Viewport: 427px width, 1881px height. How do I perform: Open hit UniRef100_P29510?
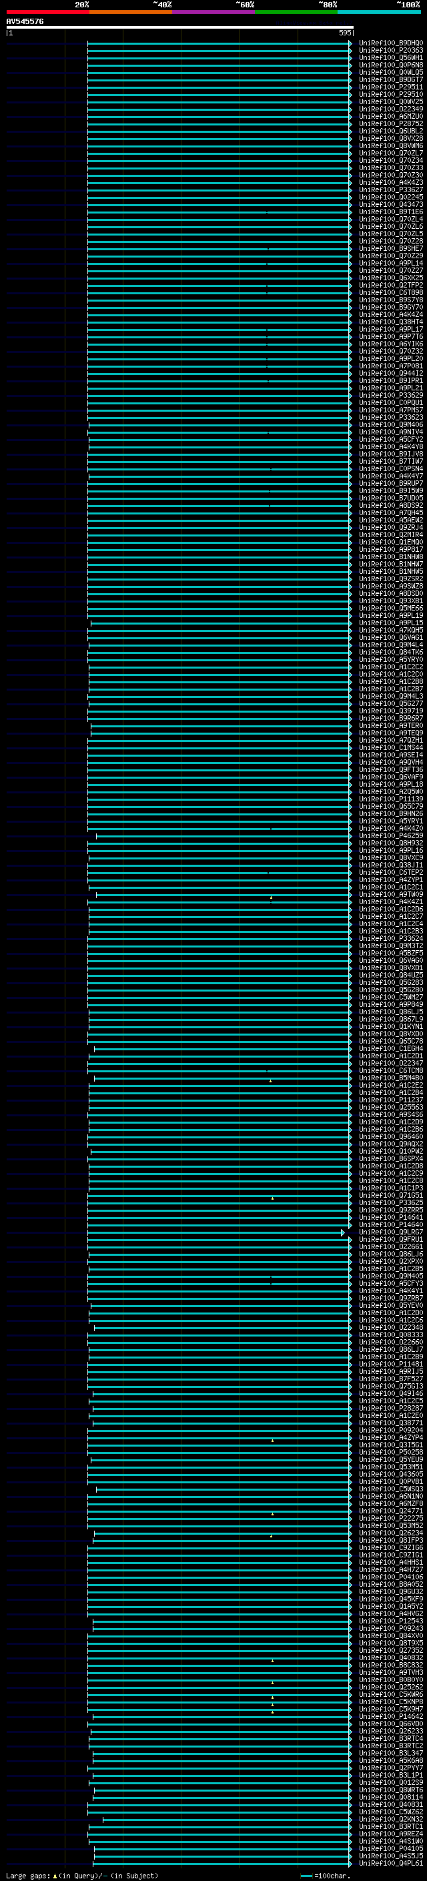[x=391, y=94]
